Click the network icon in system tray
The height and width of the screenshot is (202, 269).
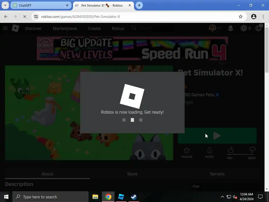click(x=229, y=197)
